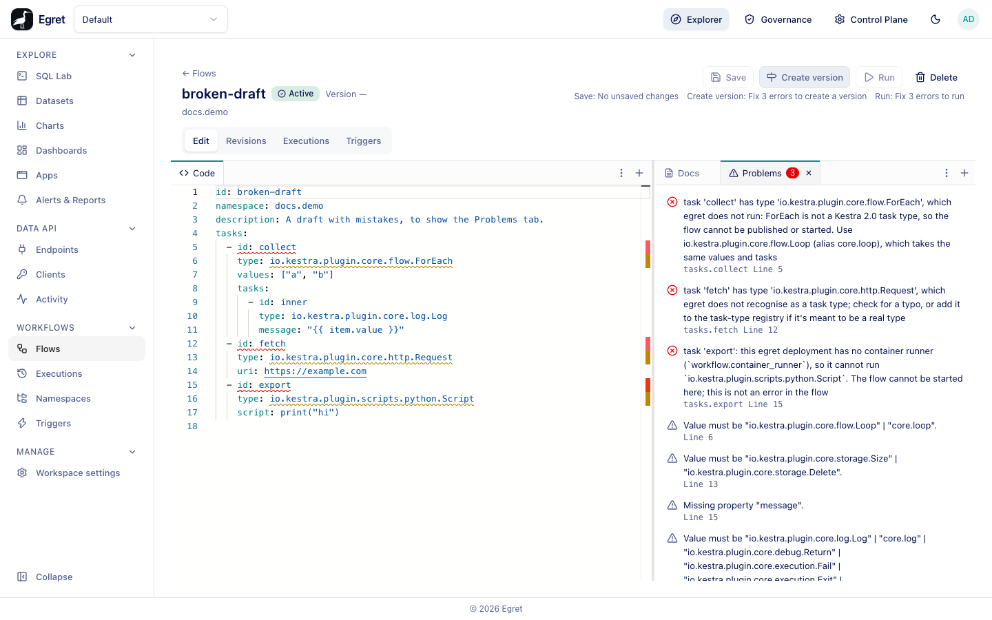Delete the broken-draft flow
Screen dimensions: 992x620
936,78
